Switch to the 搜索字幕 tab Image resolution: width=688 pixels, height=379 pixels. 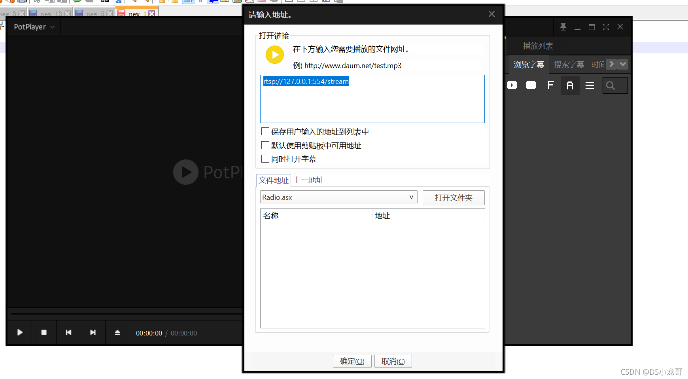point(569,64)
